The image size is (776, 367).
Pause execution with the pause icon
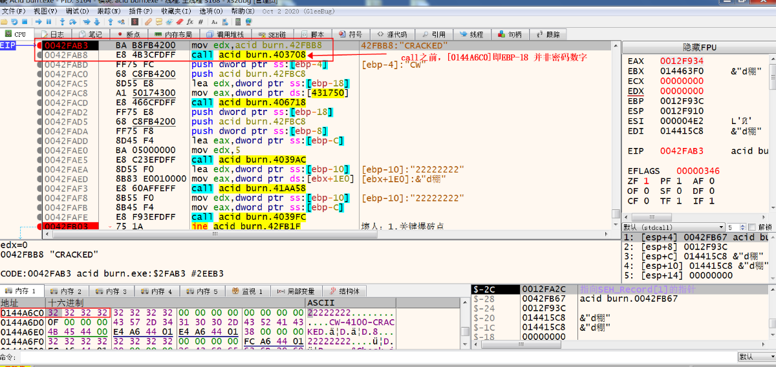pos(48,22)
